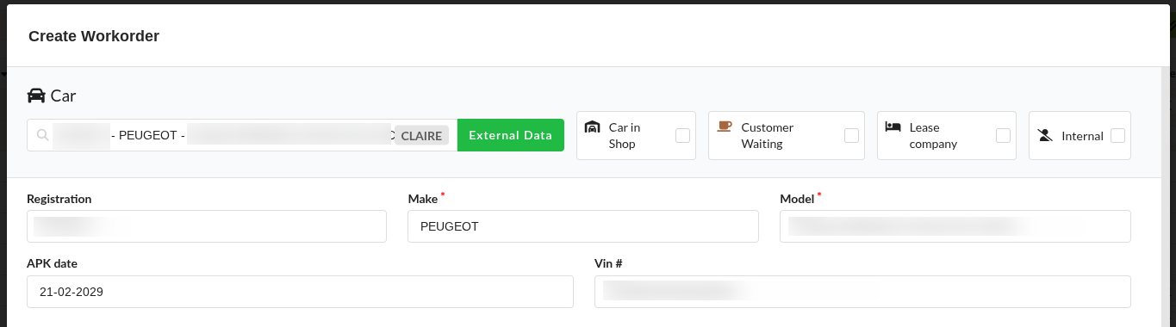1176x327 pixels.
Task: Click the Lease company label text
Action: coord(934,135)
